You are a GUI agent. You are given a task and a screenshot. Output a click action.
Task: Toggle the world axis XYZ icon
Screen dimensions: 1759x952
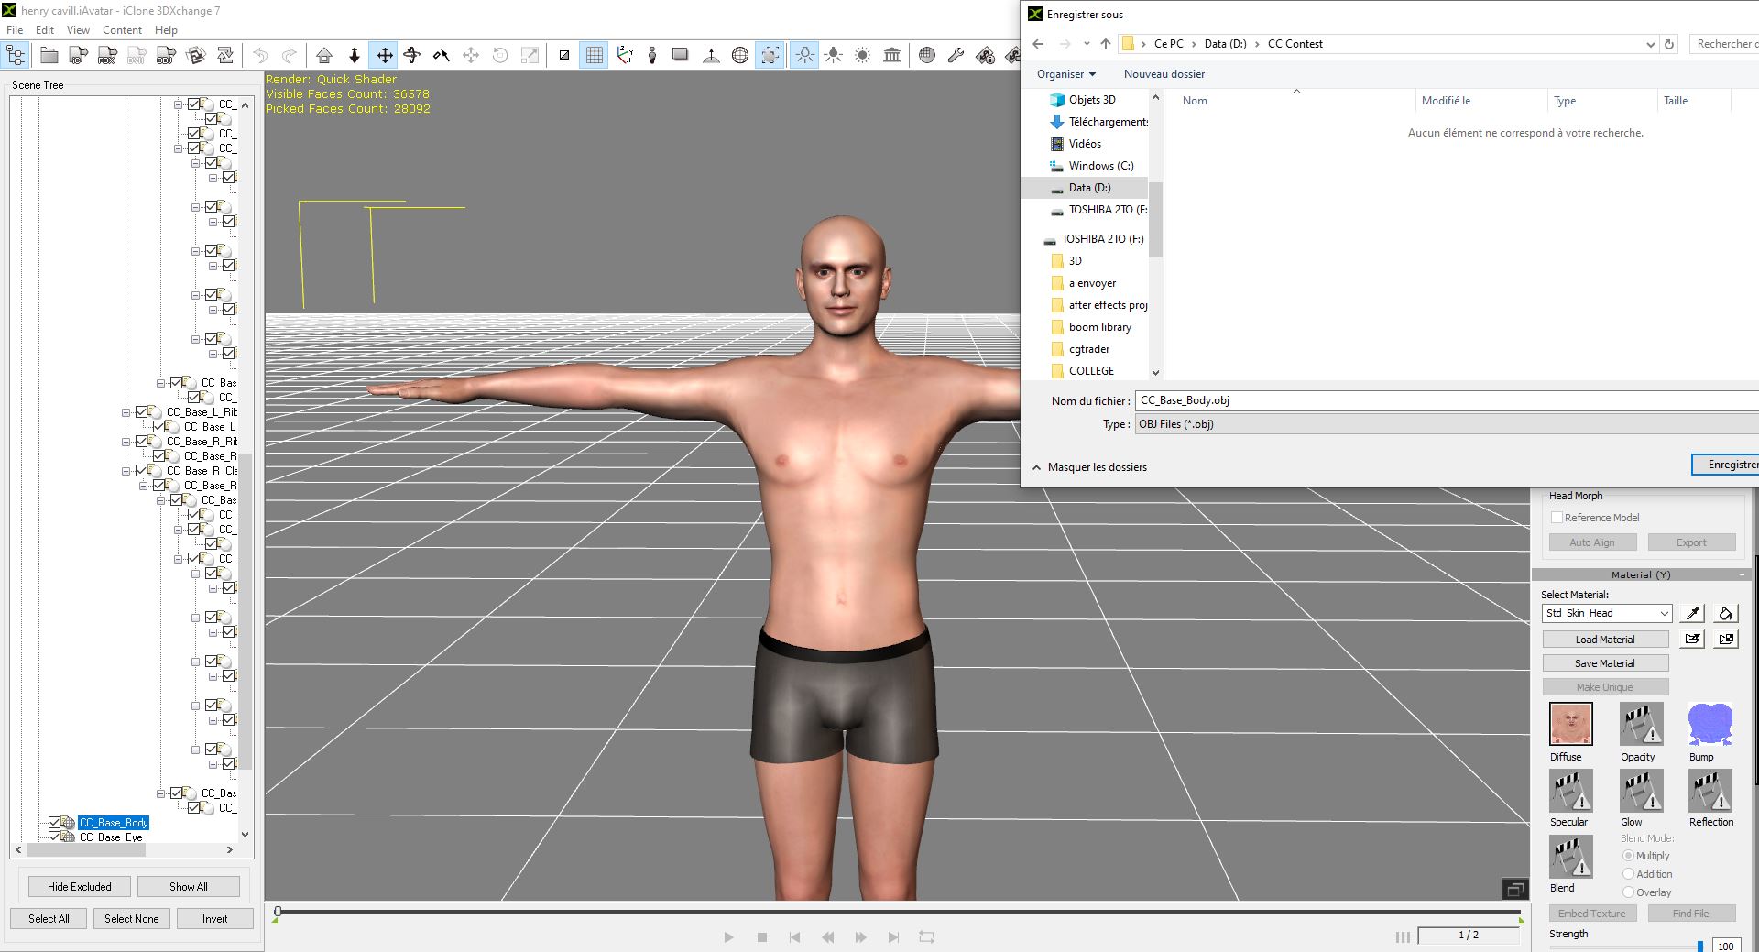pos(625,56)
